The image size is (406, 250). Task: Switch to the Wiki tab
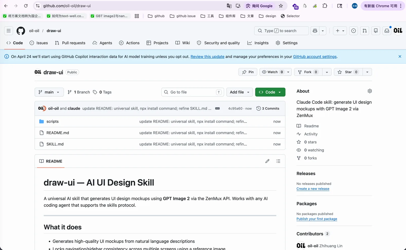(183, 43)
